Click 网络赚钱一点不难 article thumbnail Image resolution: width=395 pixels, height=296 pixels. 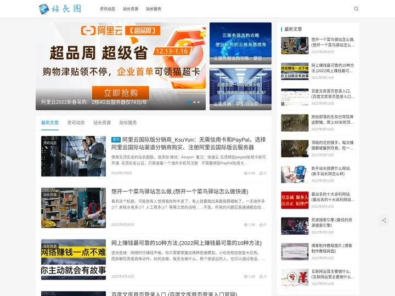(x=74, y=259)
